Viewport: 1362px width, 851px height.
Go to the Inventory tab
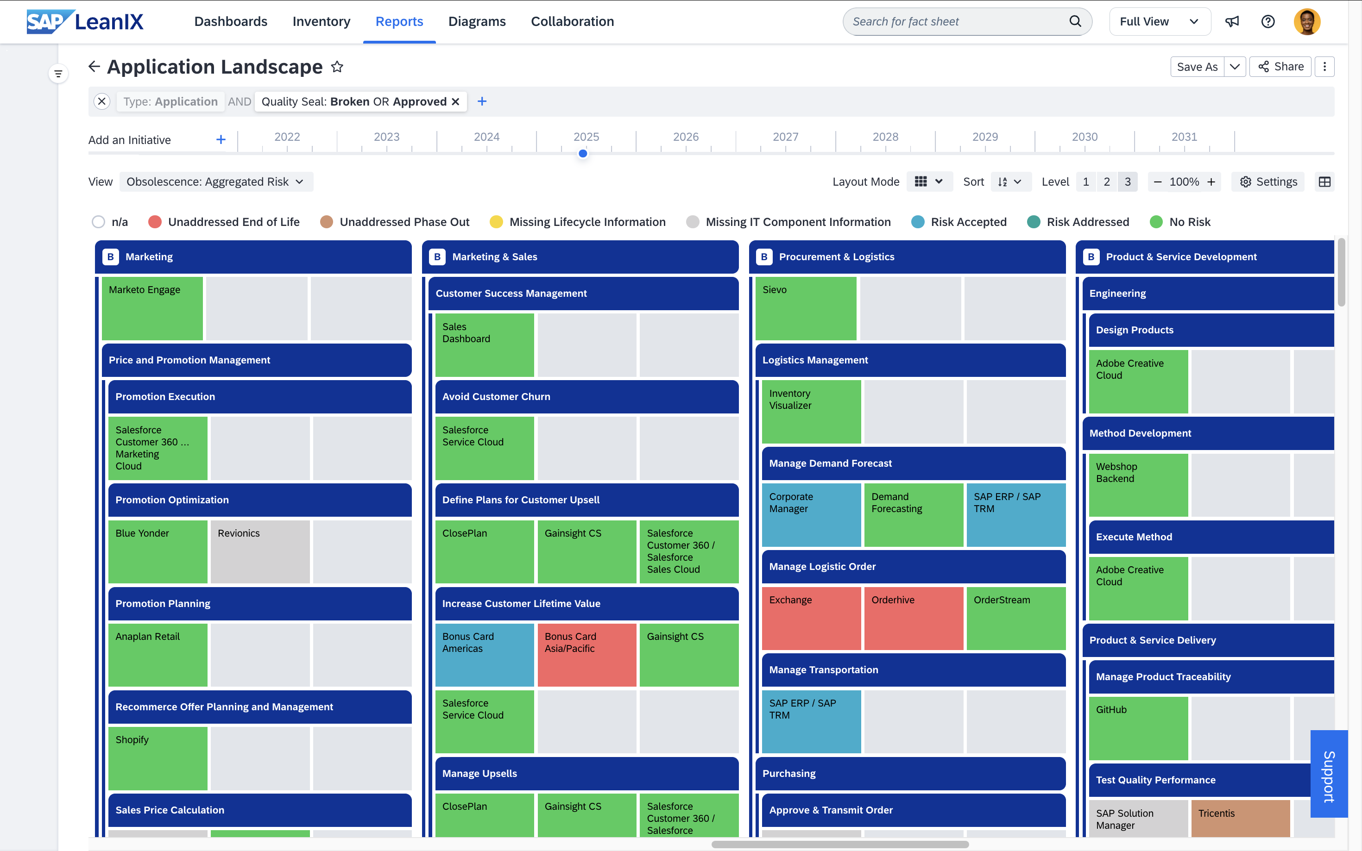pyautogui.click(x=321, y=21)
